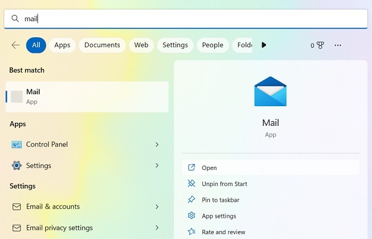Screen dimensions: 372x239
Task: Click the Email privacy settings envelope icon
Action: pos(16,228)
